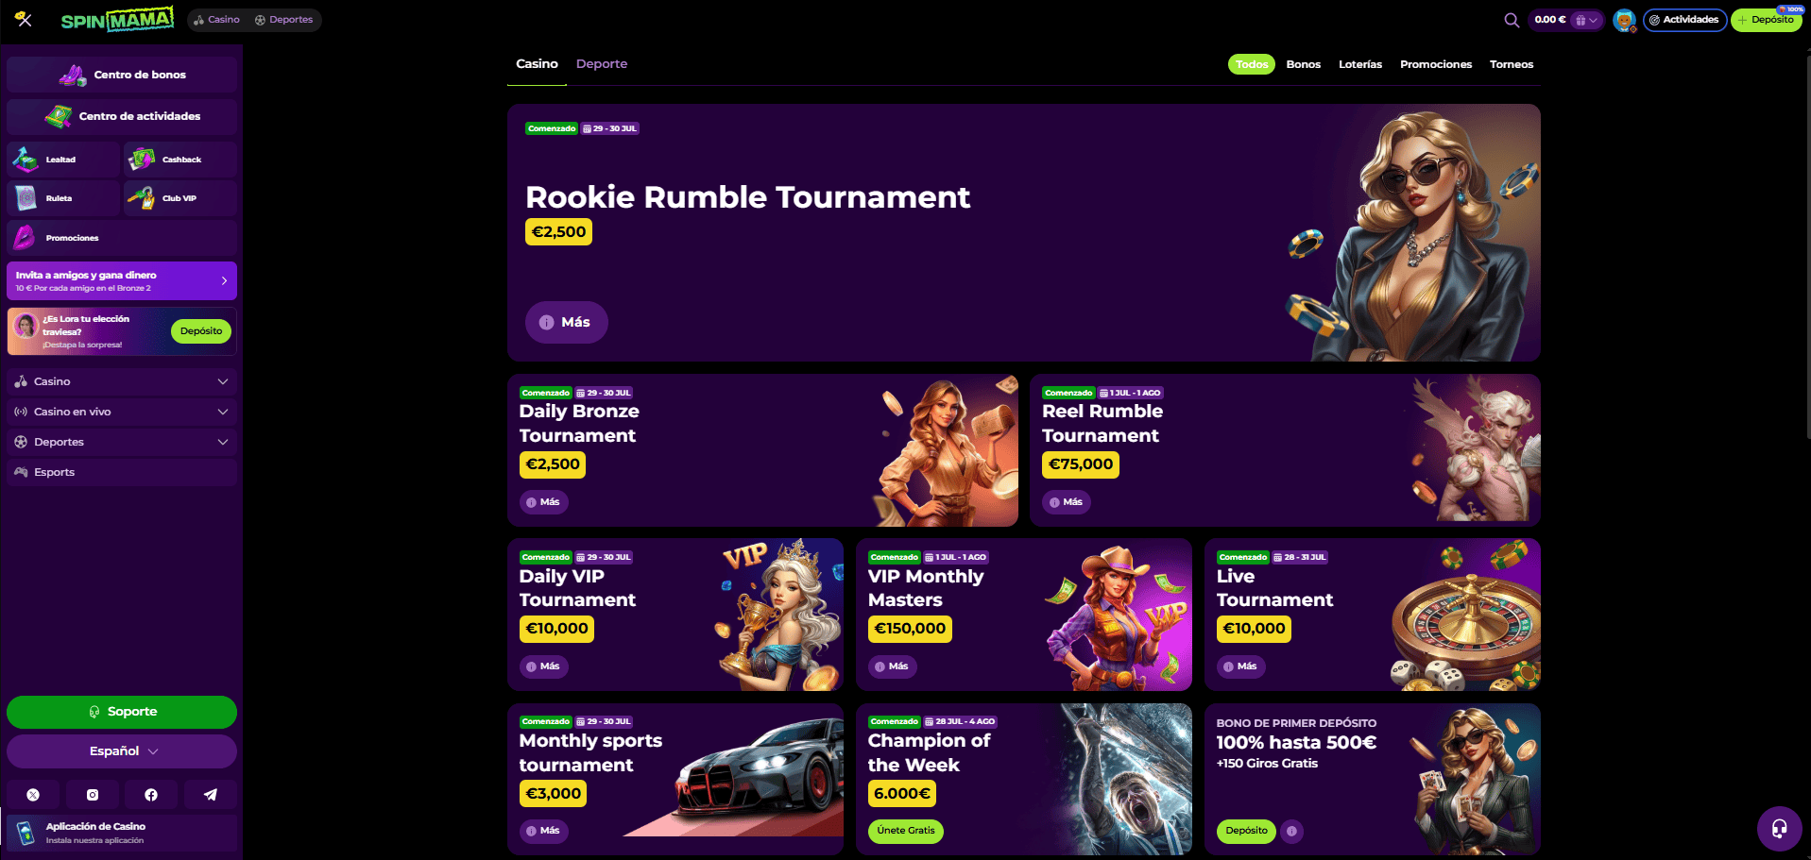Switch to the Deporte tab
The width and height of the screenshot is (1811, 860).
(602, 64)
